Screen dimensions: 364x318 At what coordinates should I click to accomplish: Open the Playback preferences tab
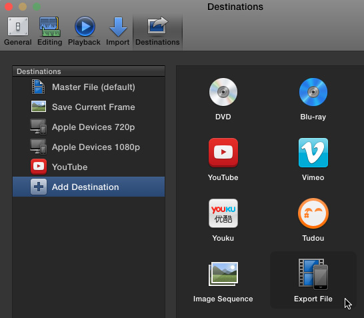click(x=84, y=31)
